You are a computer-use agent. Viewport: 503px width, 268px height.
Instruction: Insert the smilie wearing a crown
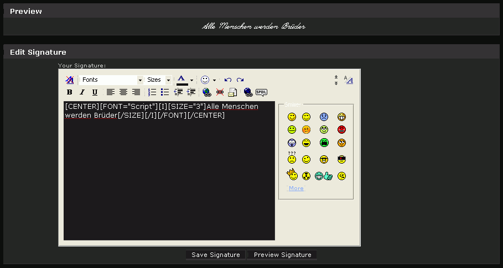pos(292,175)
